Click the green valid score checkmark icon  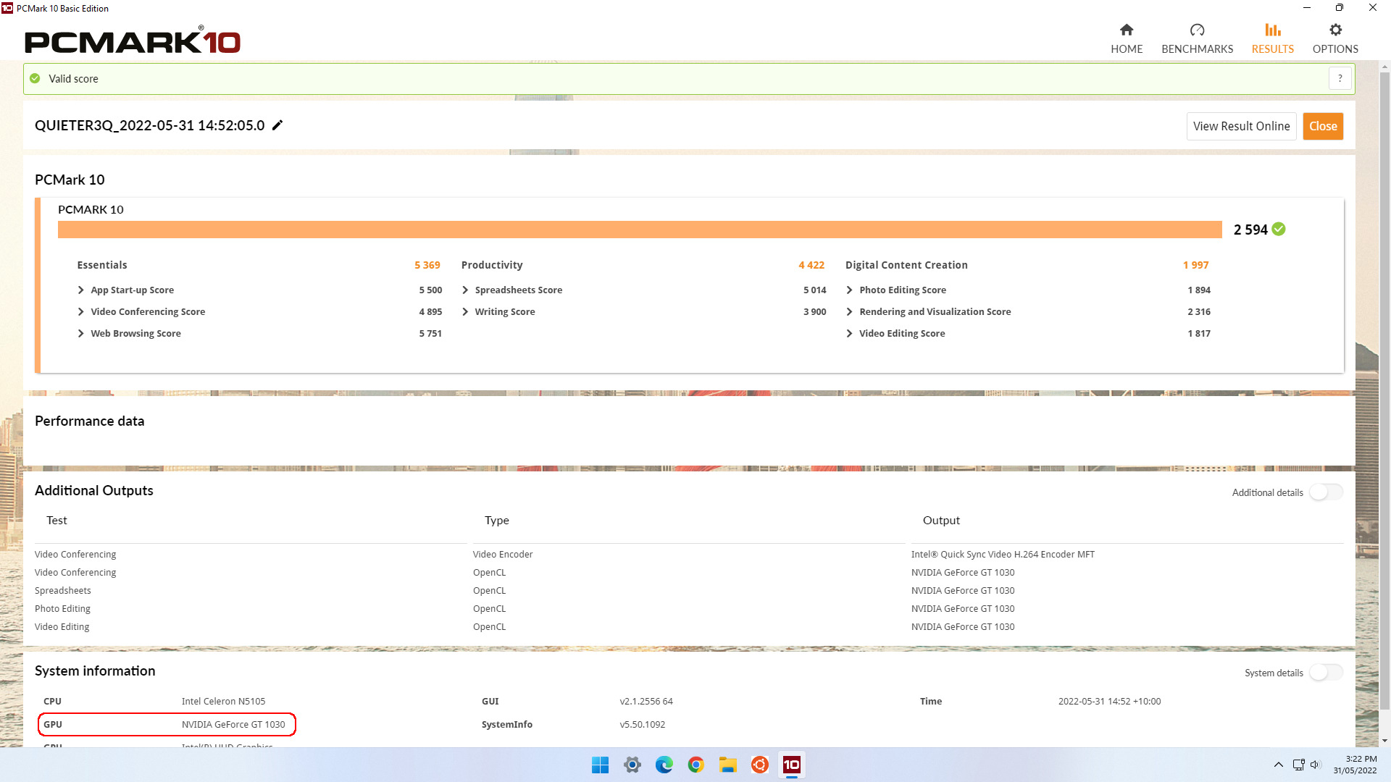pyautogui.click(x=35, y=78)
